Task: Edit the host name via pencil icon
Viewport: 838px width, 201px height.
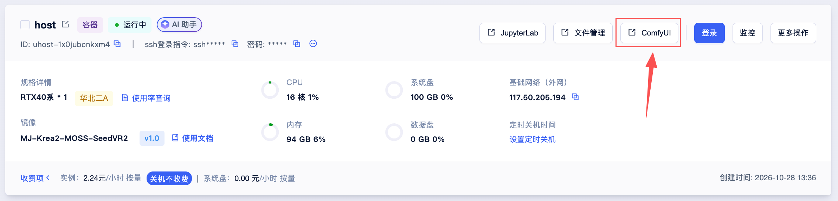Action: point(65,24)
